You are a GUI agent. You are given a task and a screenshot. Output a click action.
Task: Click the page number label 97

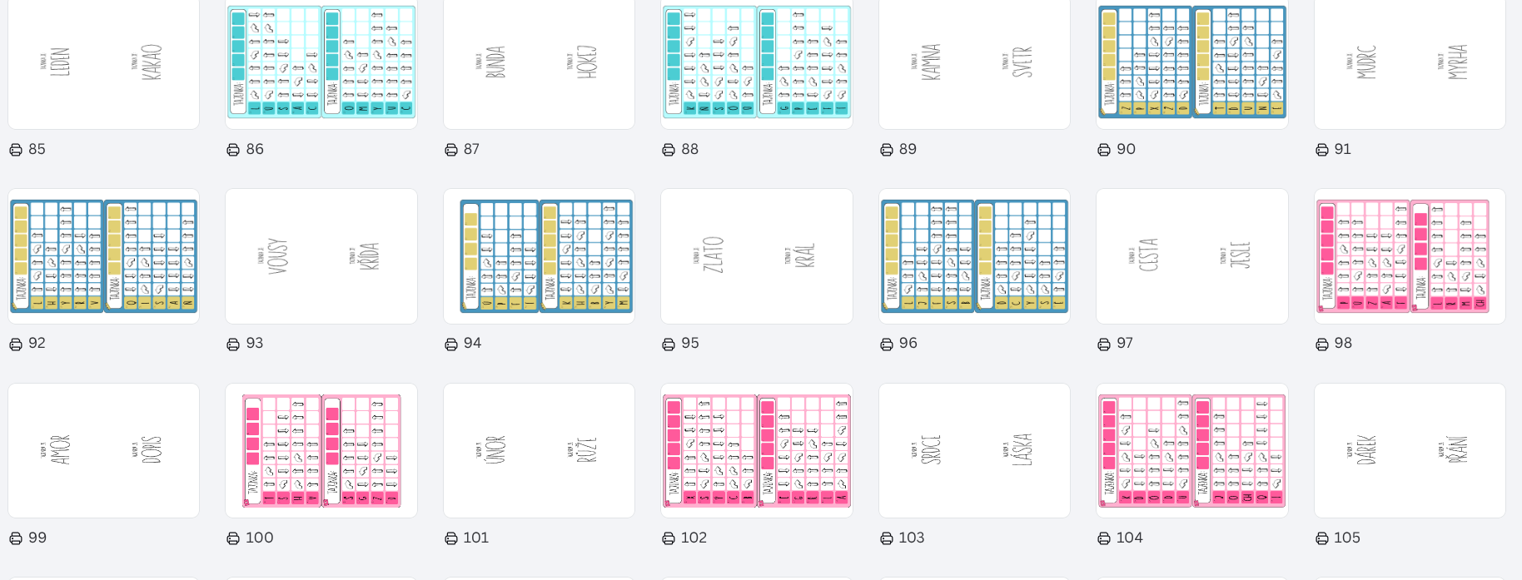(1125, 343)
